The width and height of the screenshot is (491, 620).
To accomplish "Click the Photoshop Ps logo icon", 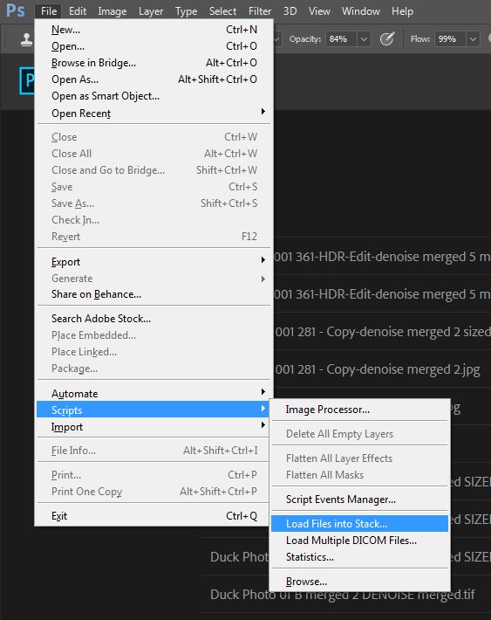I will (16, 10).
